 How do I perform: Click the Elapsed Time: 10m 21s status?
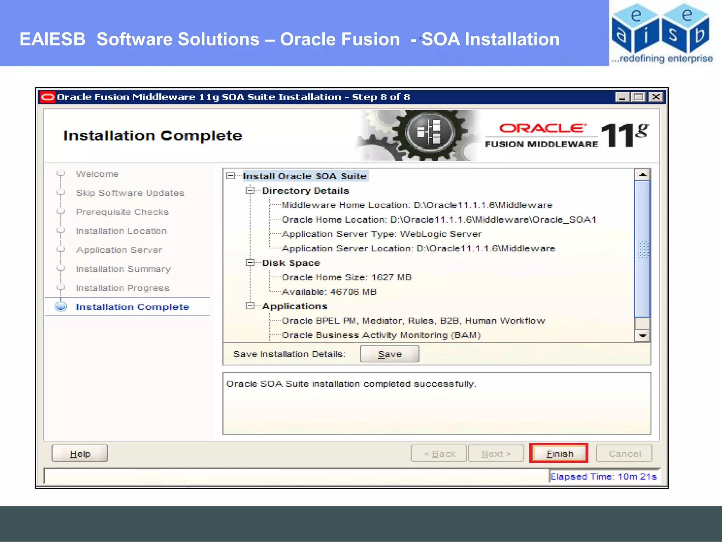[x=604, y=477]
